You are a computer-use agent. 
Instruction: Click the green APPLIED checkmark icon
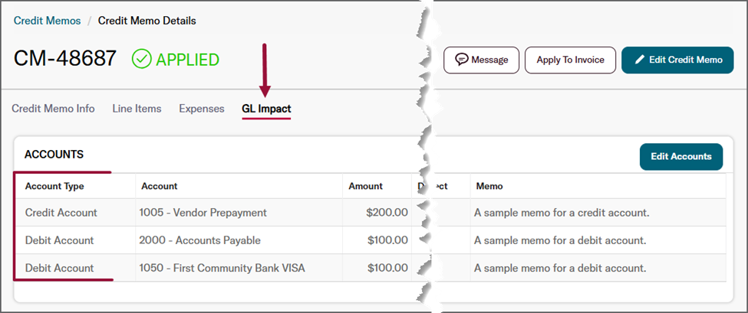pyautogui.click(x=142, y=59)
